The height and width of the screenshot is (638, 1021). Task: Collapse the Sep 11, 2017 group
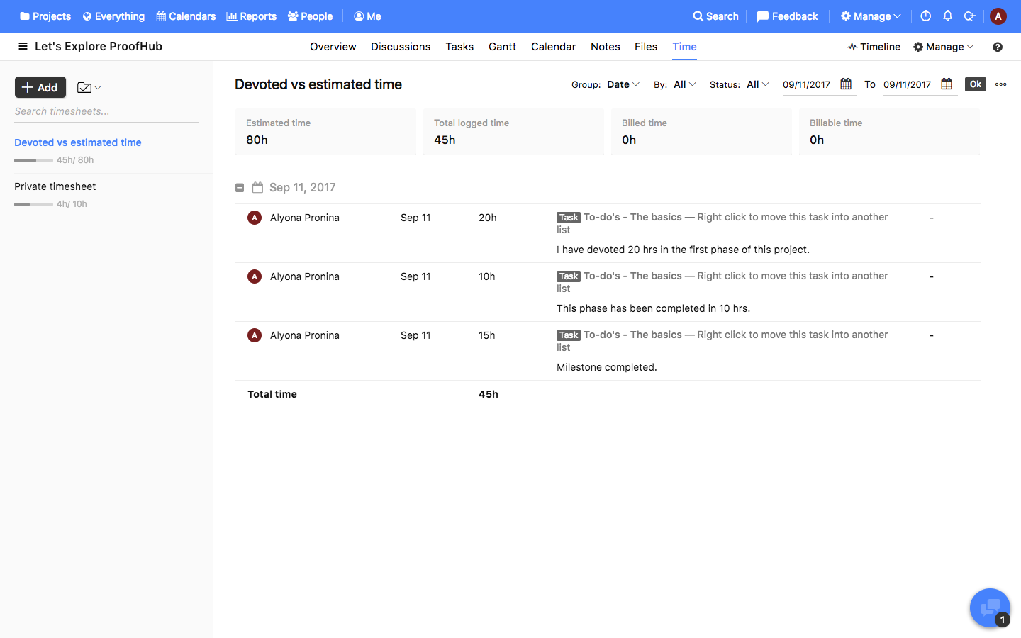pyautogui.click(x=240, y=188)
